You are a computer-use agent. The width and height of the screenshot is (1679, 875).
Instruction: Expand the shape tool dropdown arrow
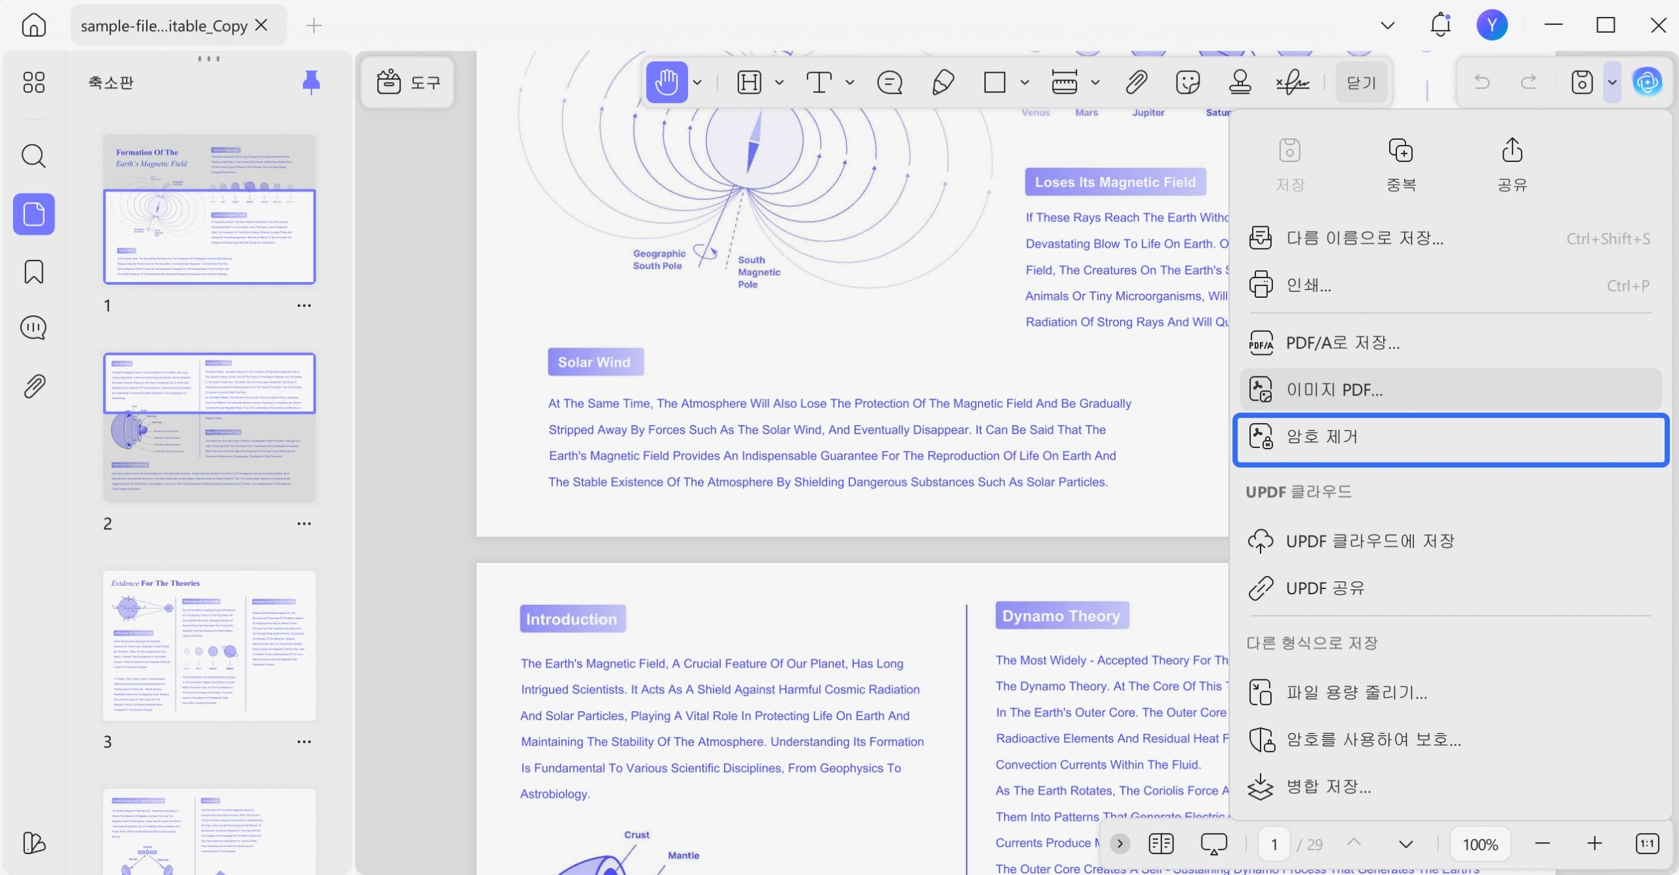[1024, 83]
